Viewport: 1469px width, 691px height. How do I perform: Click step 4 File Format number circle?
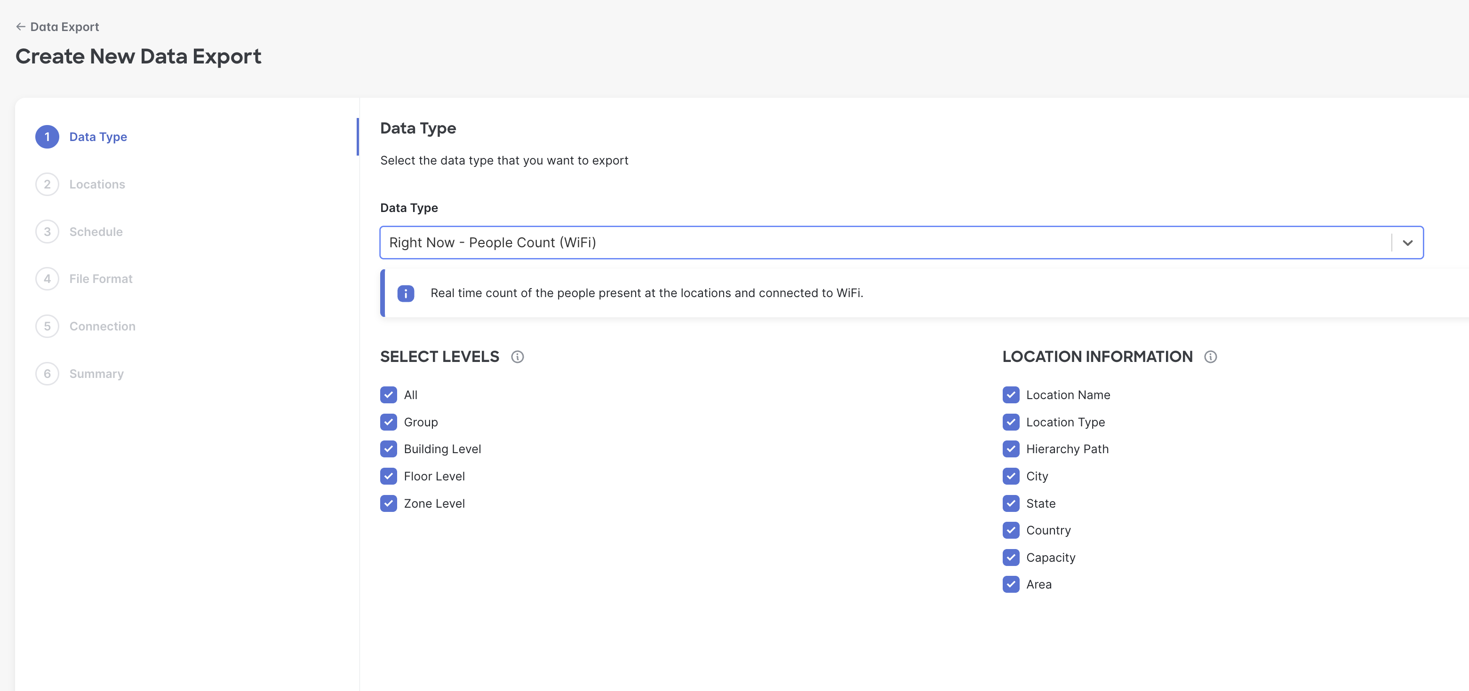pos(48,279)
